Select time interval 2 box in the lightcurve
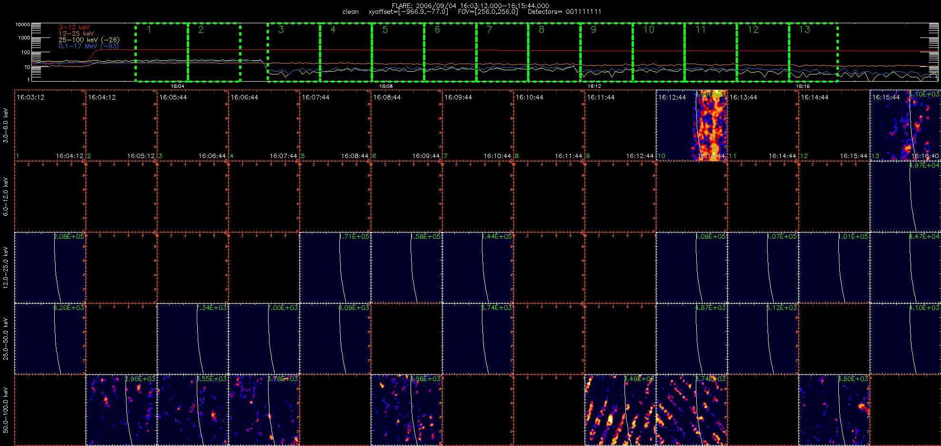Viewport: 941px width, 446px height. click(x=214, y=52)
